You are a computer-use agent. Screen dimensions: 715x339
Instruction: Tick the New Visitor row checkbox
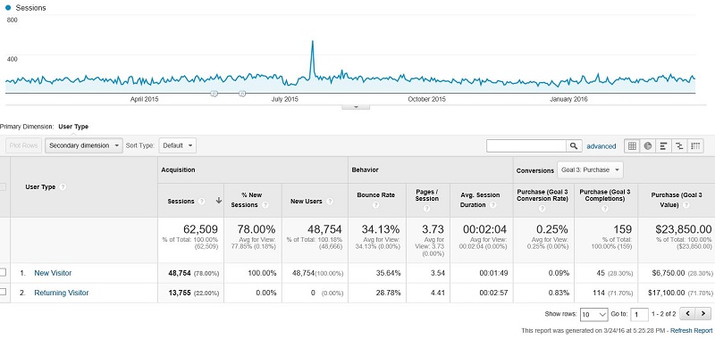(x=3, y=273)
